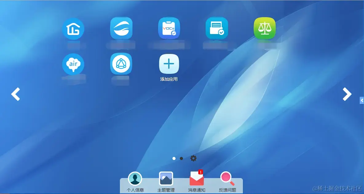Open 主题管理 picture icon in dock
This screenshot has width=364, height=194.
point(166,178)
